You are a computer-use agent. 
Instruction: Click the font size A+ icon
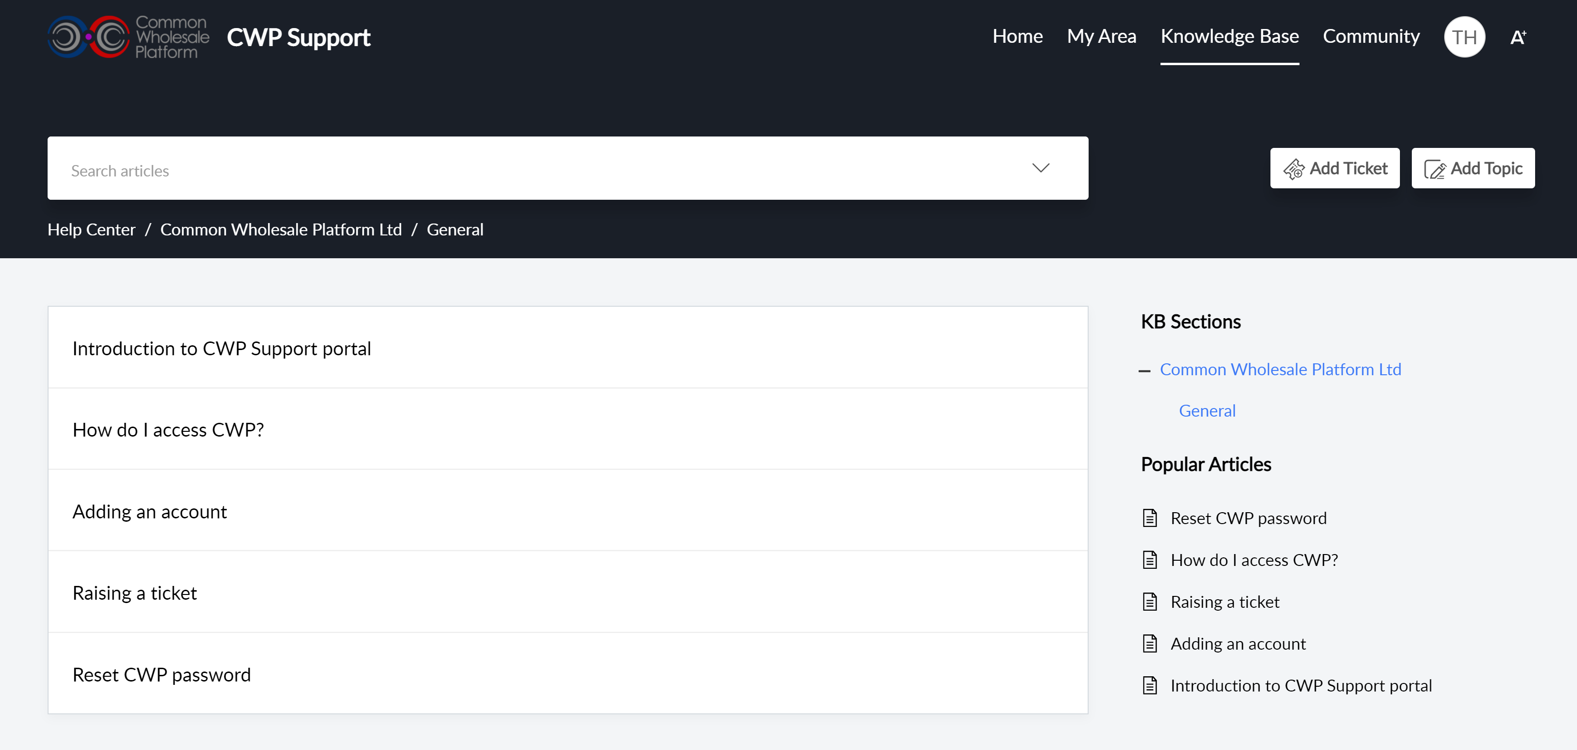click(x=1517, y=37)
